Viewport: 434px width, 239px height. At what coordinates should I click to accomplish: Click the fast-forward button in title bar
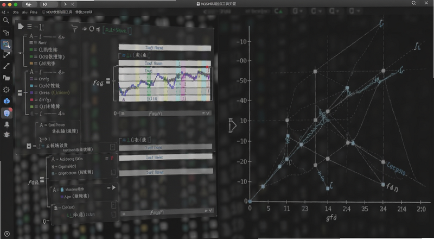click(45, 4)
